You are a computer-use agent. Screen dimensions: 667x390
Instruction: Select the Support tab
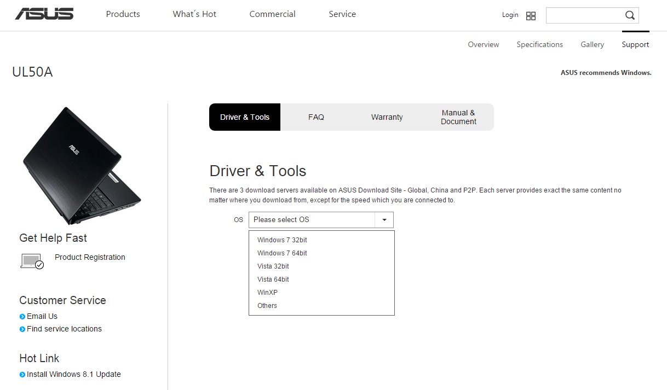(635, 45)
